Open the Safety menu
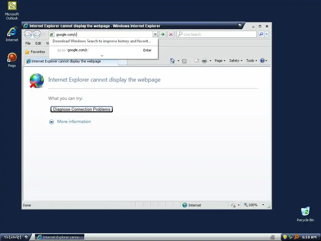 pyautogui.click(x=236, y=61)
